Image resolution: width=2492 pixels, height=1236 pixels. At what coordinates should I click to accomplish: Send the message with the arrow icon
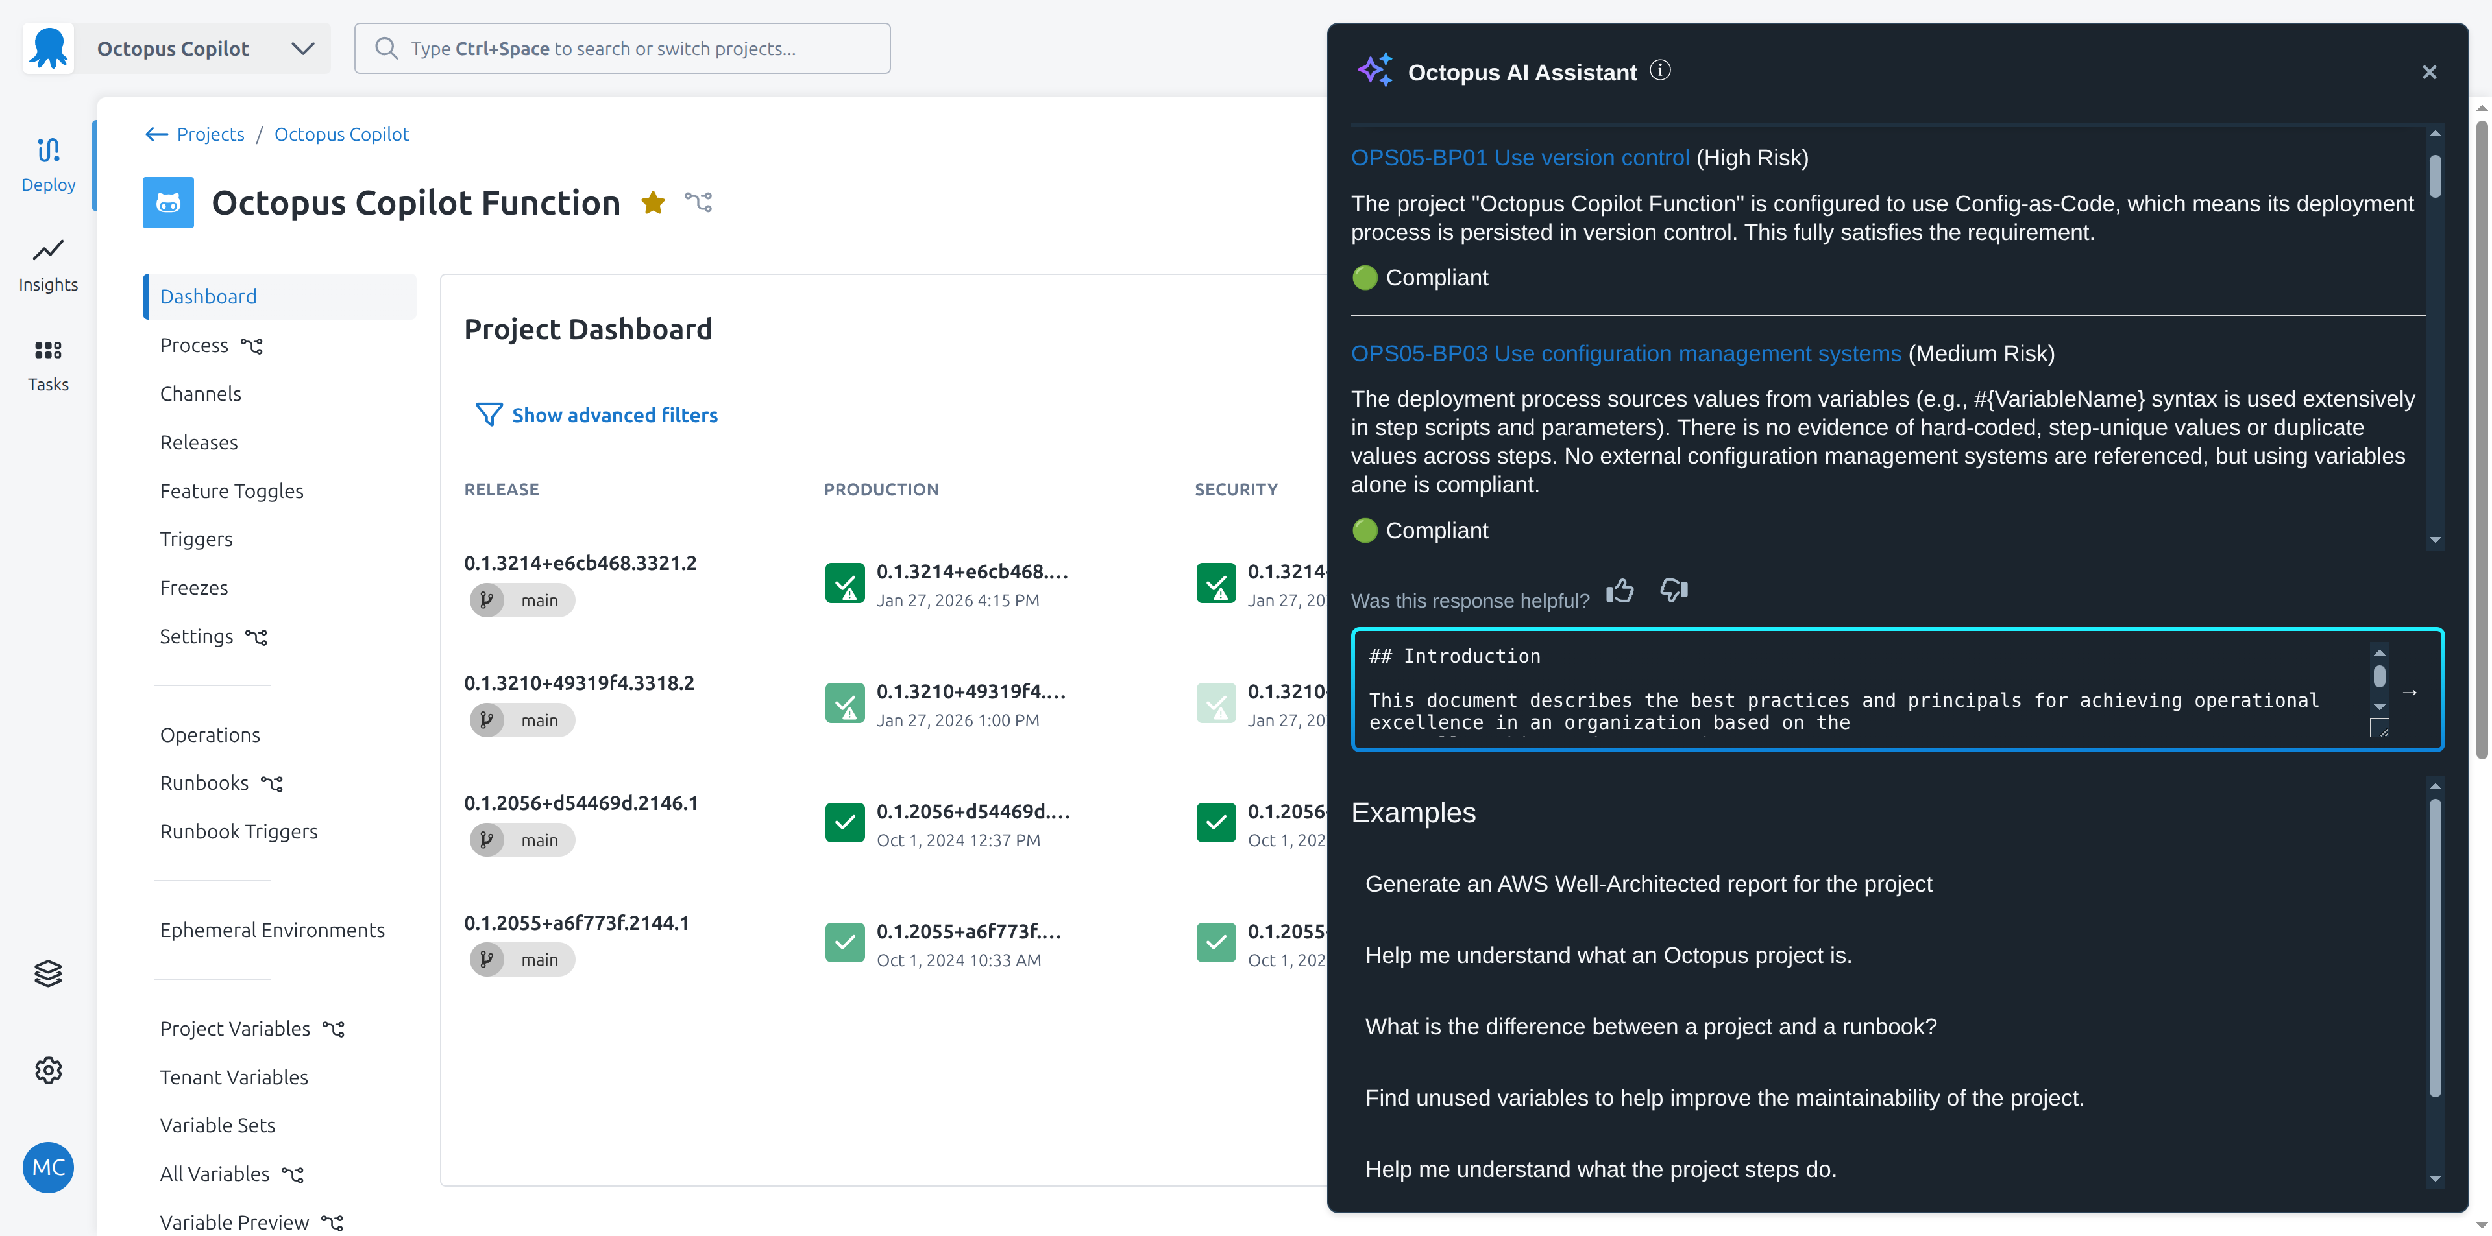click(2411, 692)
